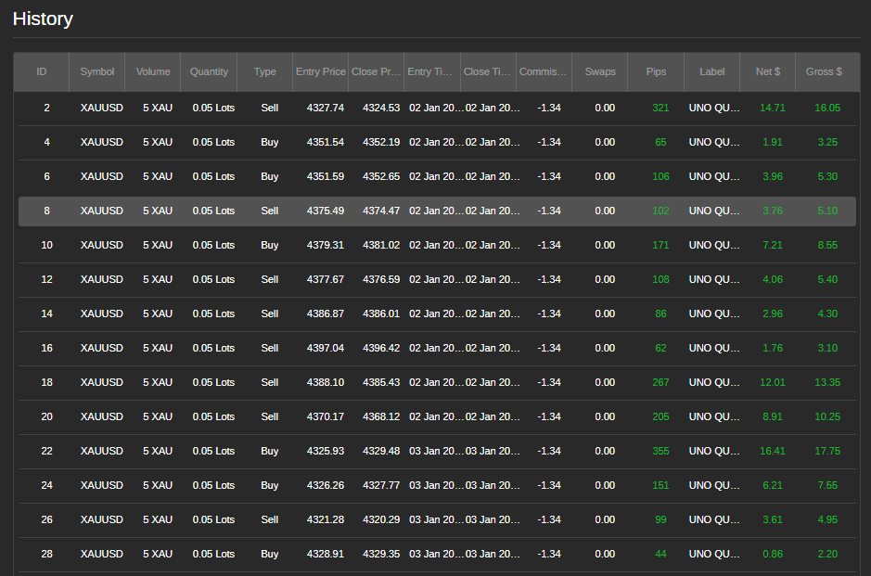Click net profit 16.41
871x576 pixels.
coord(773,451)
